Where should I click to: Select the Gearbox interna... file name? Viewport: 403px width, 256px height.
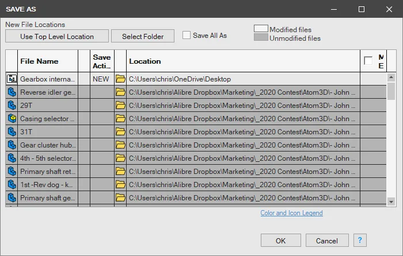tap(48, 79)
